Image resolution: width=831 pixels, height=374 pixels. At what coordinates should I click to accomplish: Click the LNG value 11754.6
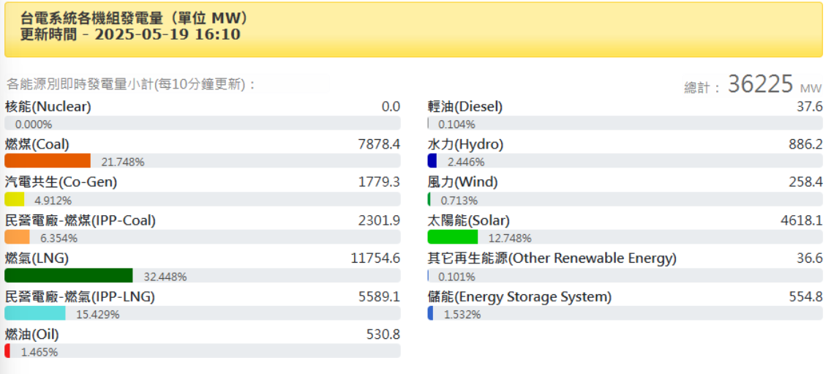[x=375, y=258]
